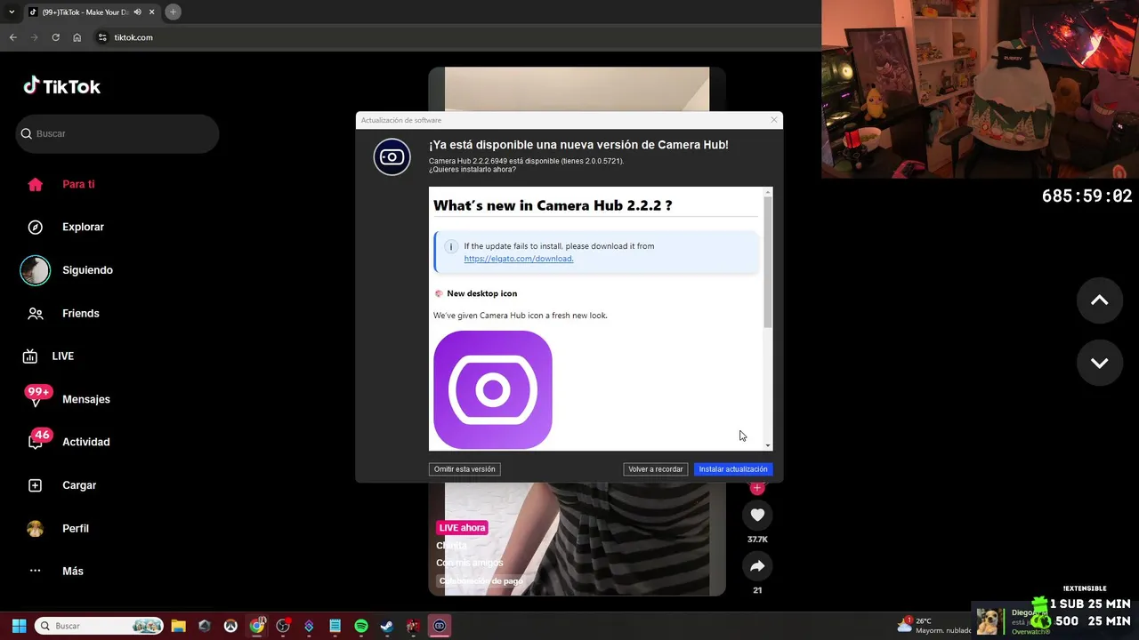This screenshot has height=640, width=1139.
Task: Open the Para ti feed
Action: click(78, 184)
